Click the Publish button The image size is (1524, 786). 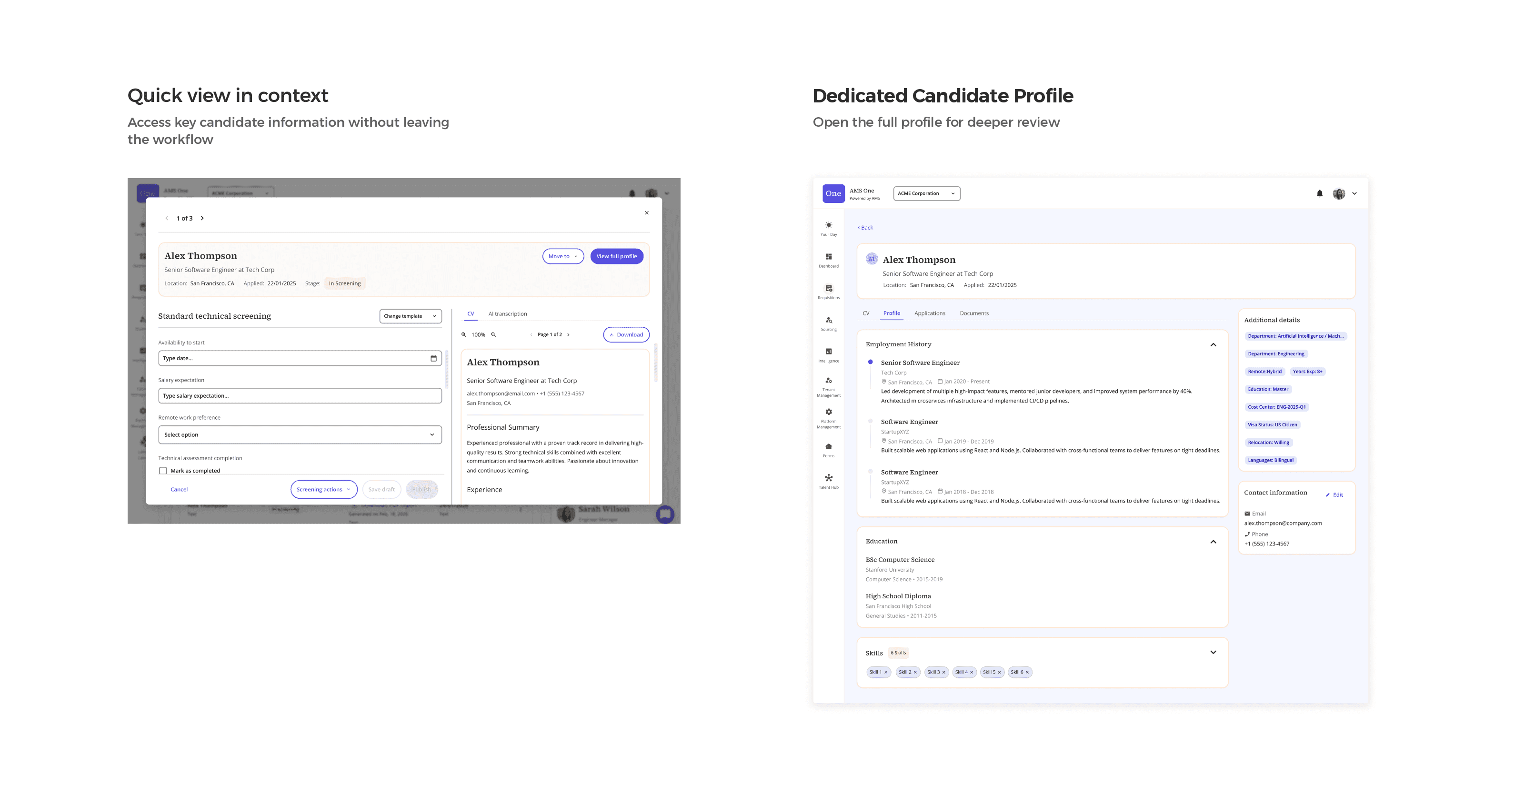pos(422,490)
